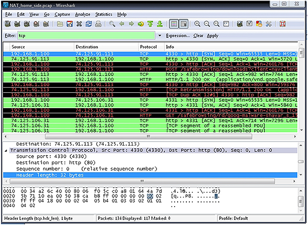Click packet details horizontal scrollbar thumb

point(142,181)
